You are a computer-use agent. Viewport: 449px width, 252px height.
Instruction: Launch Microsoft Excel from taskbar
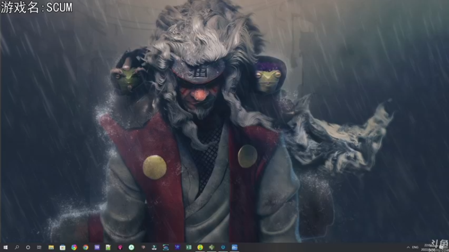click(x=189, y=248)
